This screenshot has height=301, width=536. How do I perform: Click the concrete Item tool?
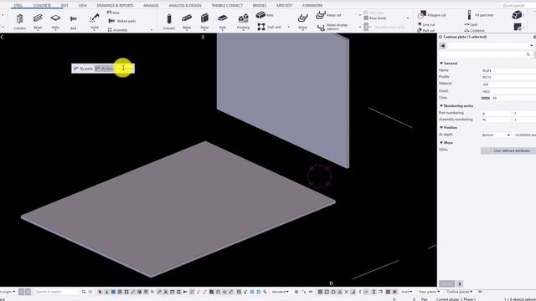click(265, 15)
